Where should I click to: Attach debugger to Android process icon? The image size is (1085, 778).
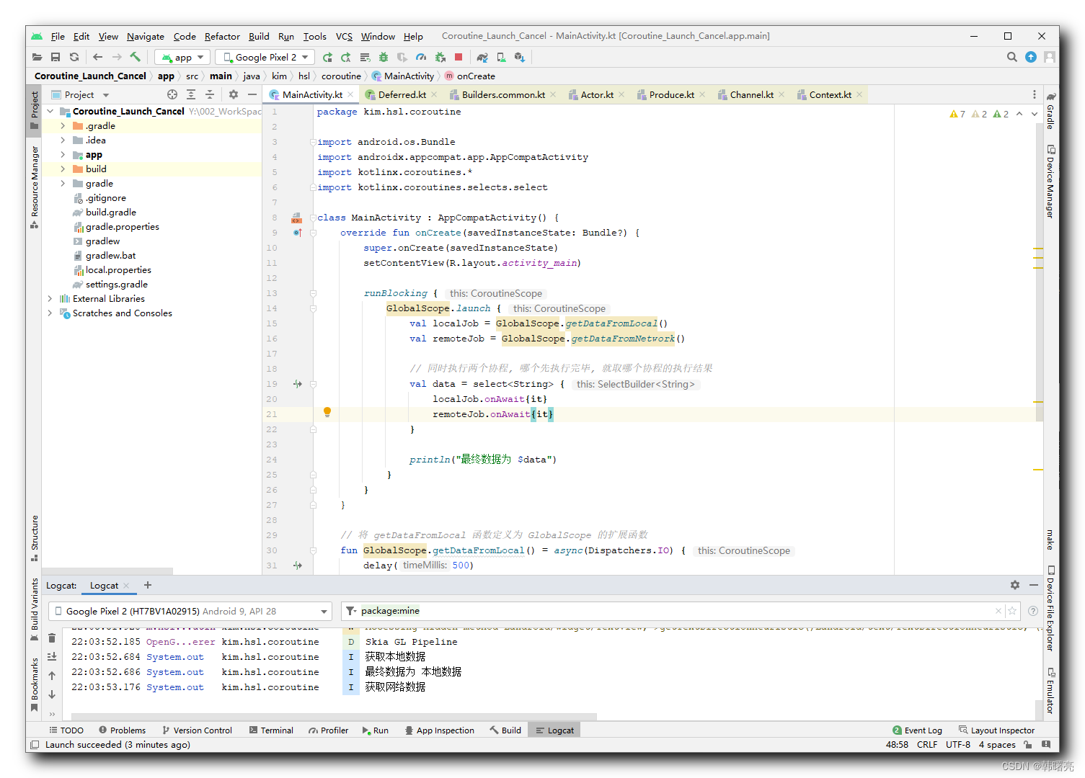pyautogui.click(x=440, y=57)
